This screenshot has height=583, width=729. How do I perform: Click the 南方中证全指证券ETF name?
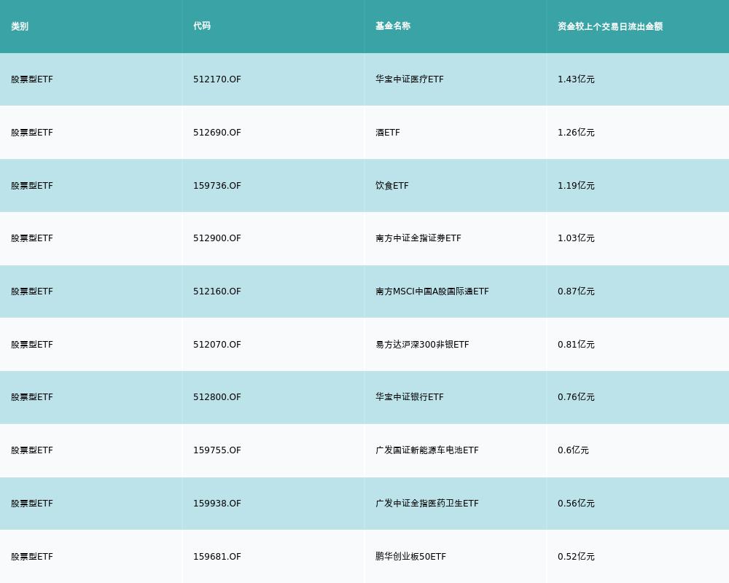[418, 238]
